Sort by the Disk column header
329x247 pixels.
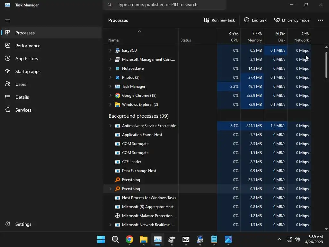276,36
